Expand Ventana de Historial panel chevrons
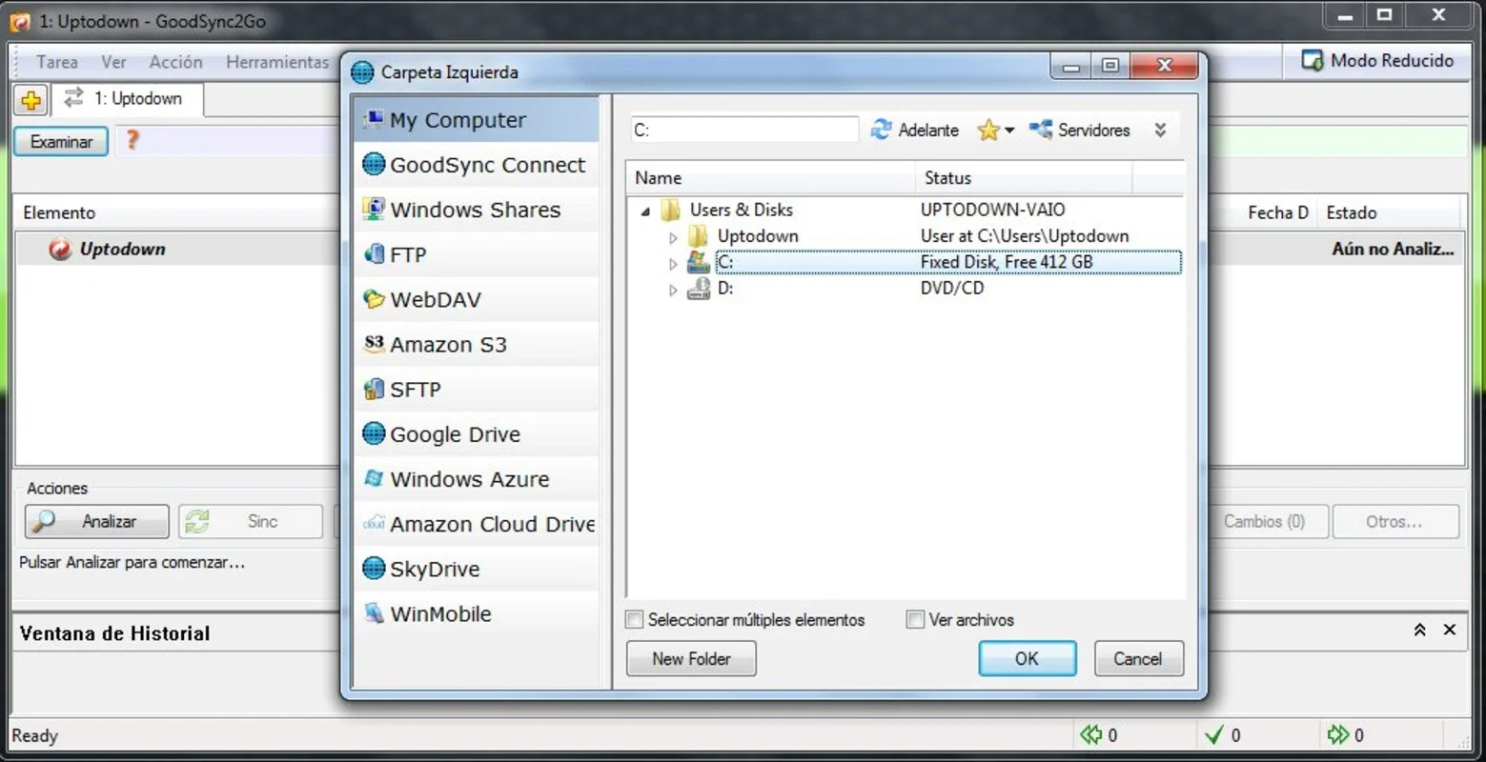Viewport: 1486px width, 762px height. (1419, 630)
